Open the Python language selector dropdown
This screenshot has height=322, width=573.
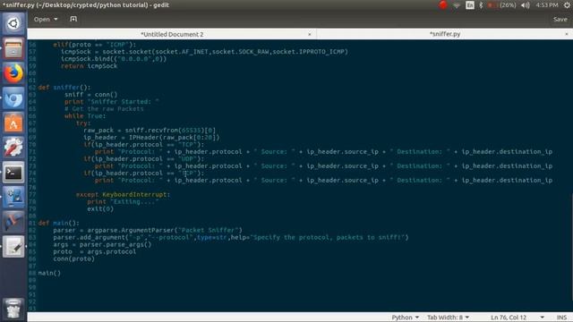(x=405, y=318)
